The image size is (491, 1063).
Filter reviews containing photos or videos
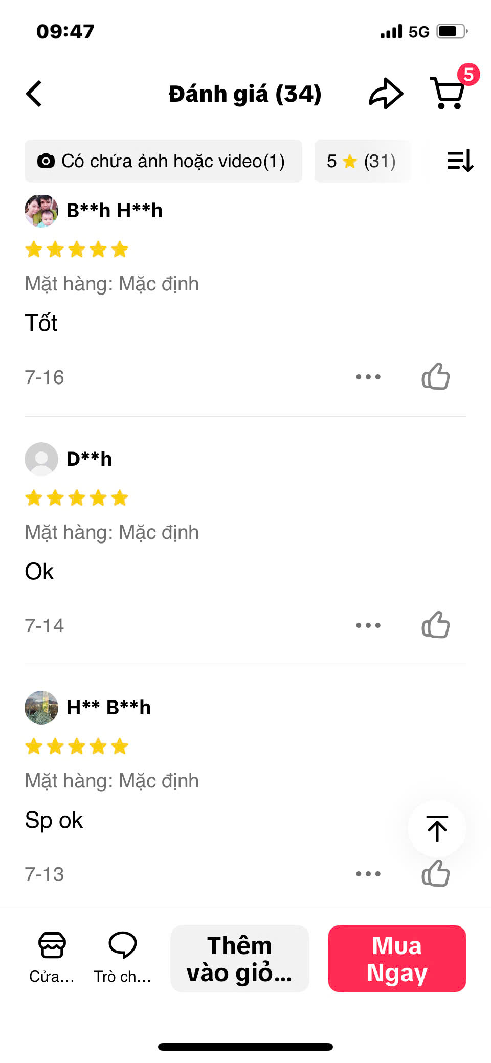click(x=163, y=161)
